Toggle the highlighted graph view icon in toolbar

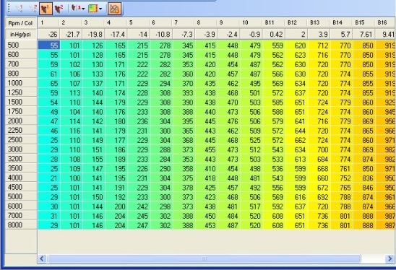pyautogui.click(x=114, y=9)
